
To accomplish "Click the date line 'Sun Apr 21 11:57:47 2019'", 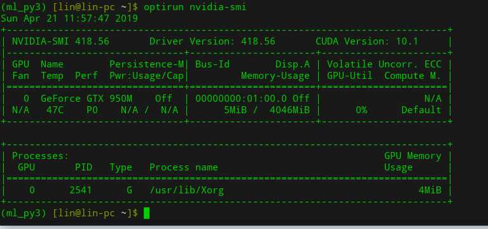I will click(69, 18).
